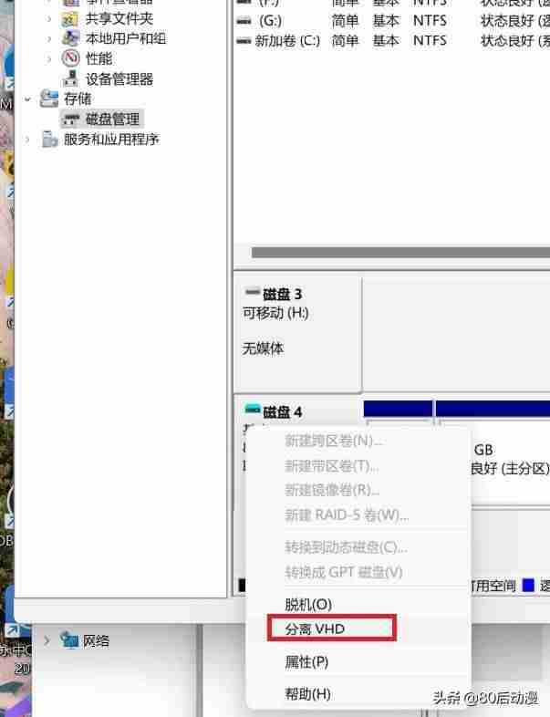The image size is (550, 717).
Task: Click disabled 新建 RAID-5 卷(W) entry
Action: click(347, 515)
